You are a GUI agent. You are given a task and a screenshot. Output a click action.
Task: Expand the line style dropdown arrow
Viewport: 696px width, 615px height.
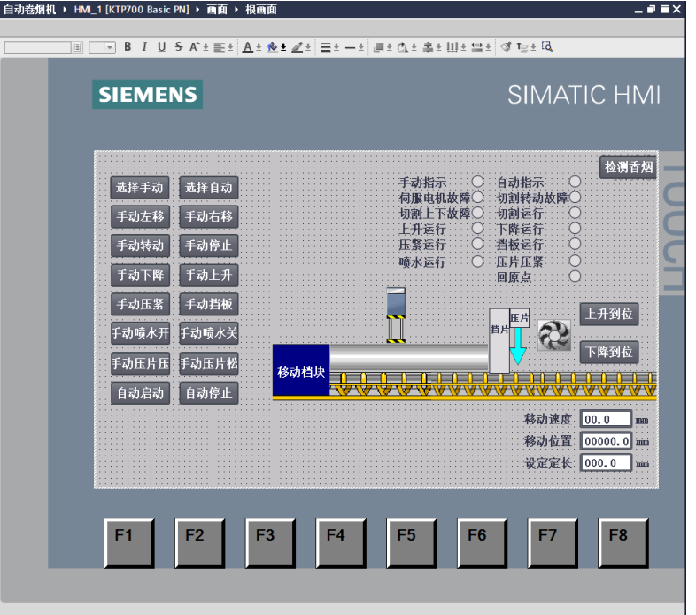point(361,48)
